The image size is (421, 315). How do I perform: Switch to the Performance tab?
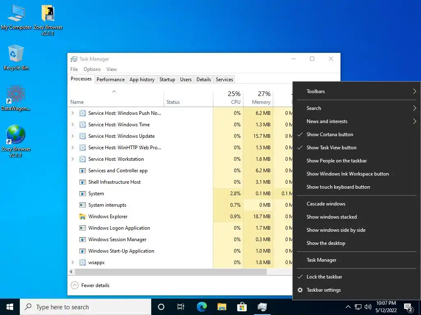pos(111,80)
